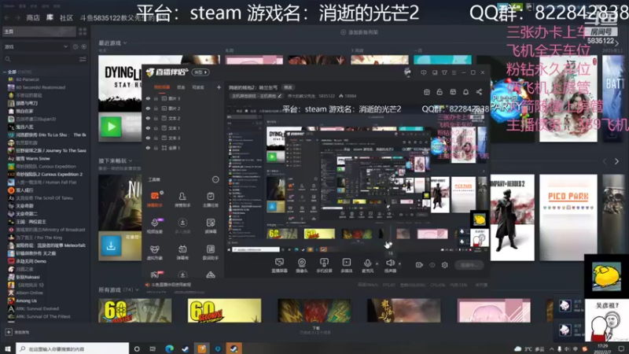Click ready-to-play icon in Steam sidebar
629x354 pixels.
[84, 47]
